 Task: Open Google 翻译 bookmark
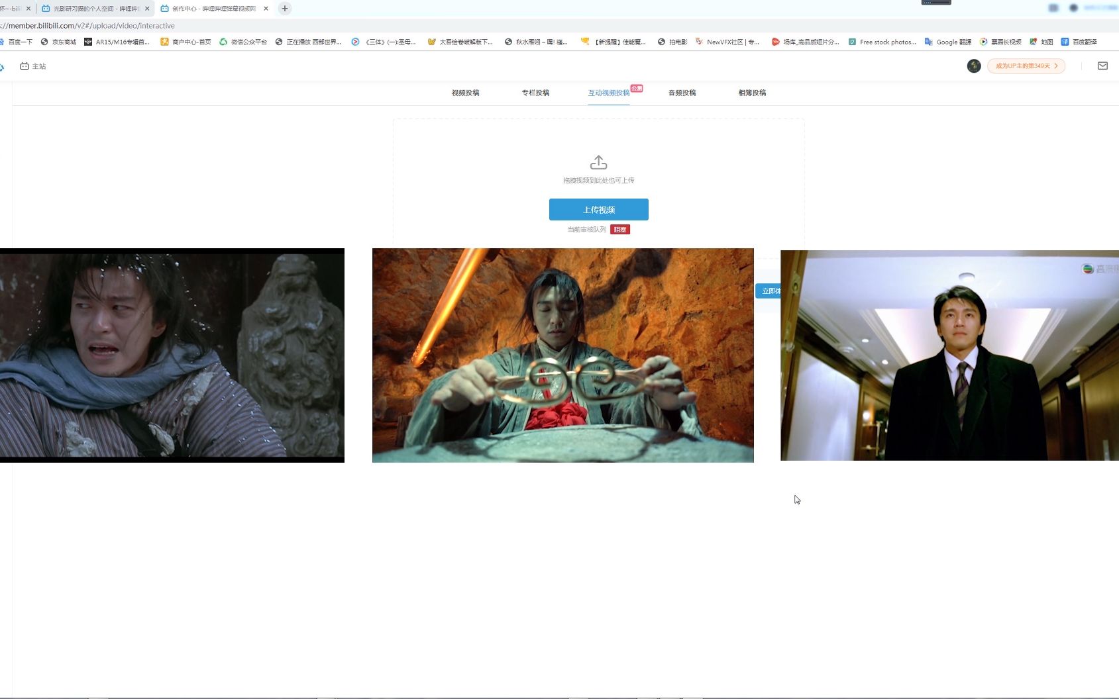click(948, 42)
